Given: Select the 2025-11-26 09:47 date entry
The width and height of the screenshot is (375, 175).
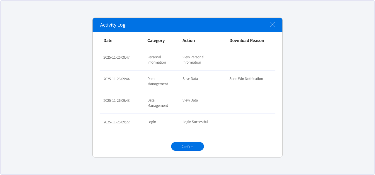Looking at the screenshot, I should [x=116, y=57].
